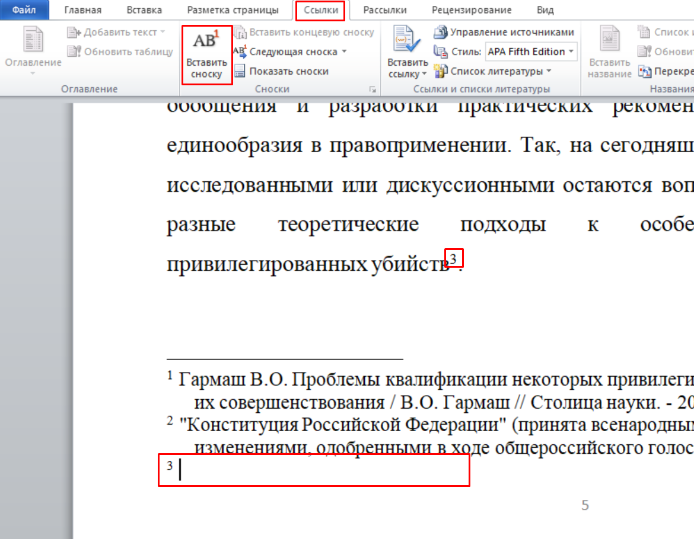The image size is (694, 539).
Task: Expand the Список литературы dropdown arrow
Action: 549,71
